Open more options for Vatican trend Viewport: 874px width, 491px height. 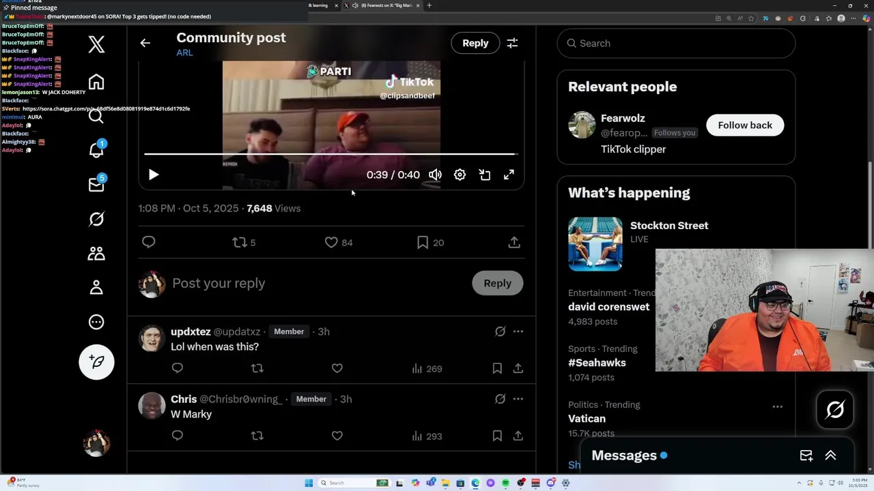(777, 406)
